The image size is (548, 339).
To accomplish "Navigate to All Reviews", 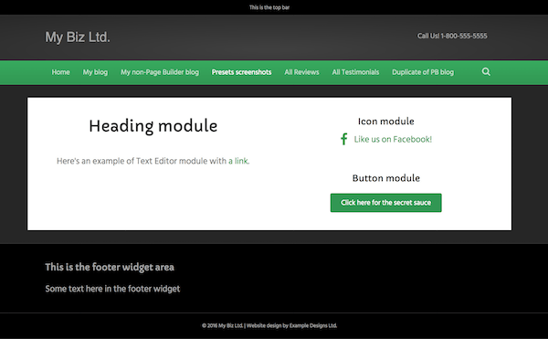I will (301, 72).
